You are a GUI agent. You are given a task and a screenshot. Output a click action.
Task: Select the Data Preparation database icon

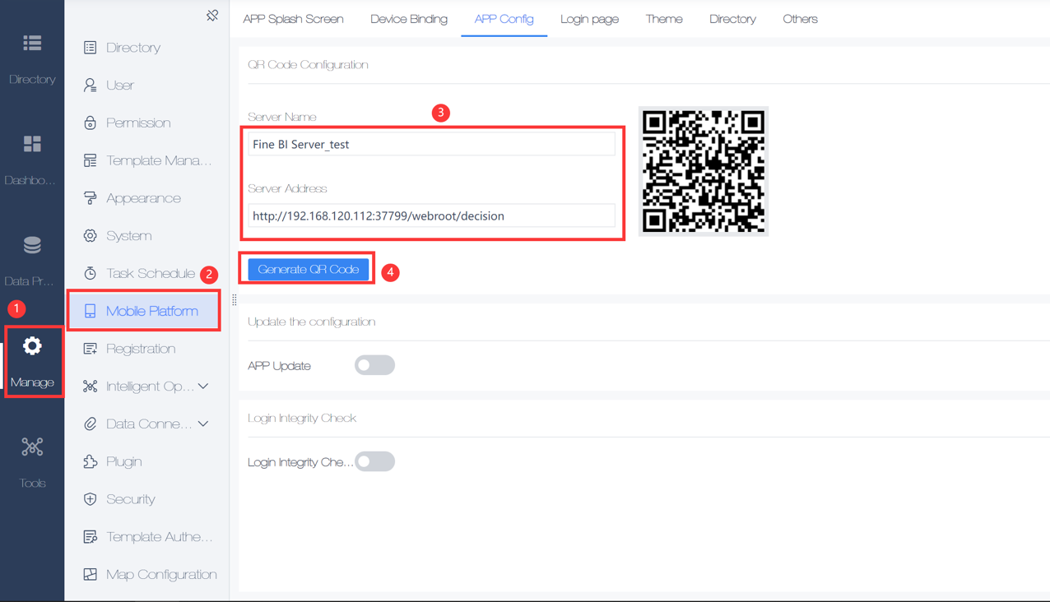tap(32, 245)
